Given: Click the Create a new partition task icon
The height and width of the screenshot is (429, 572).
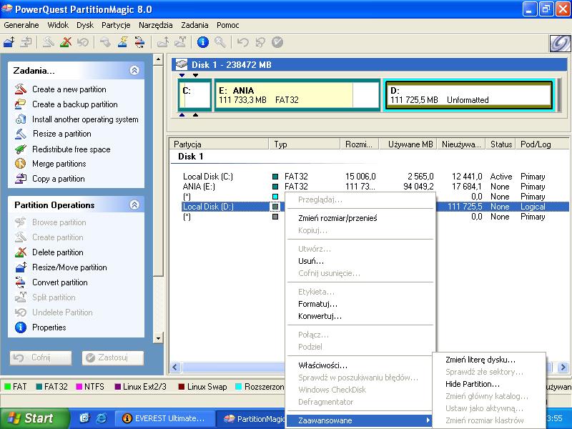Looking at the screenshot, I should (x=21, y=89).
